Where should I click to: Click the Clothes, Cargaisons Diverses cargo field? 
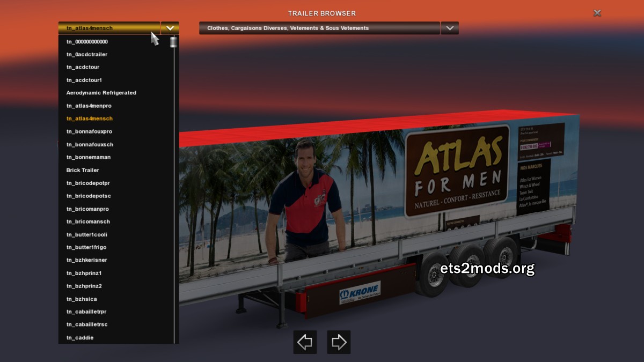319,28
